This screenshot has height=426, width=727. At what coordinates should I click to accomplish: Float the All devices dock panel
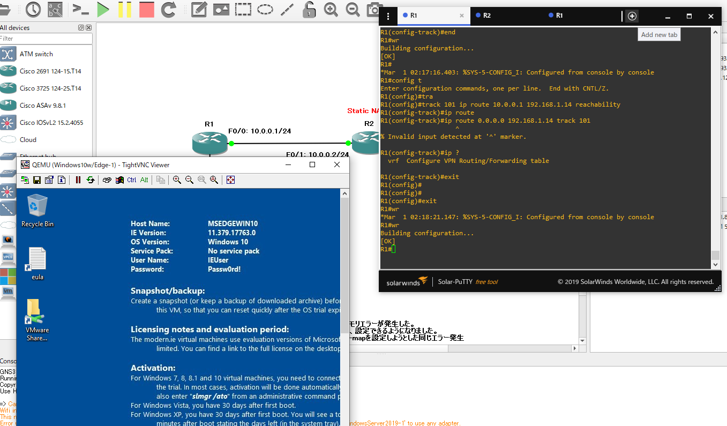[x=81, y=27]
